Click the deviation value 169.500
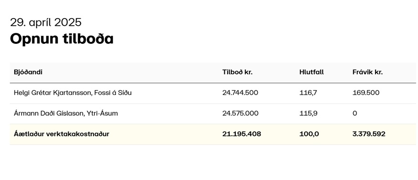 pyautogui.click(x=366, y=93)
